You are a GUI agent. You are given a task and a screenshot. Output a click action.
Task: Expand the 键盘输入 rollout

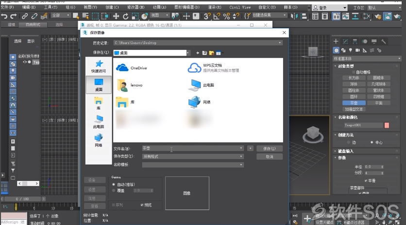345,151
